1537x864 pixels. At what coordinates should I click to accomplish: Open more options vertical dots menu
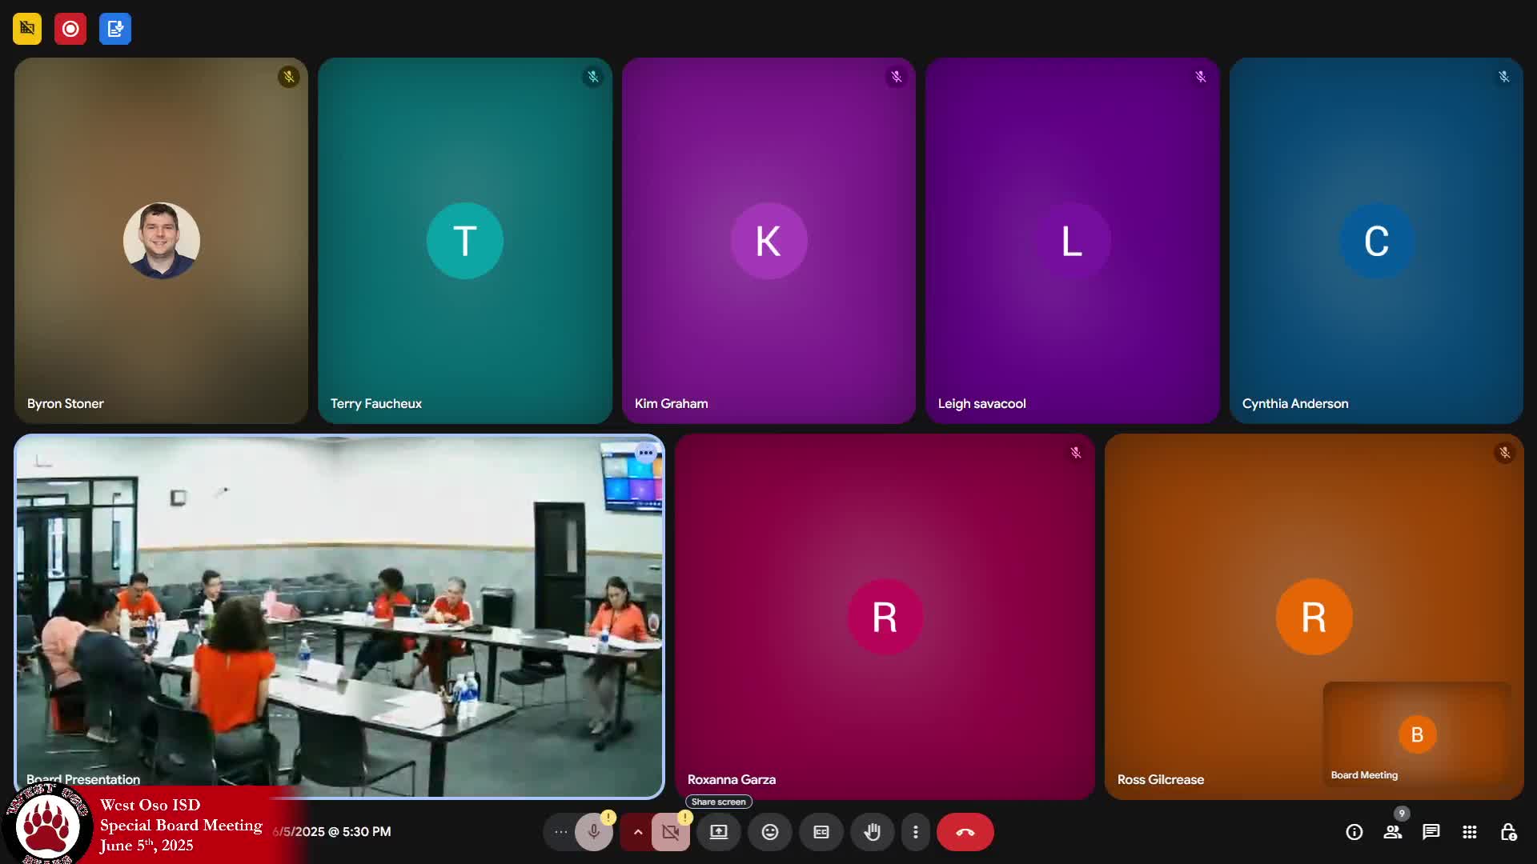point(915,832)
